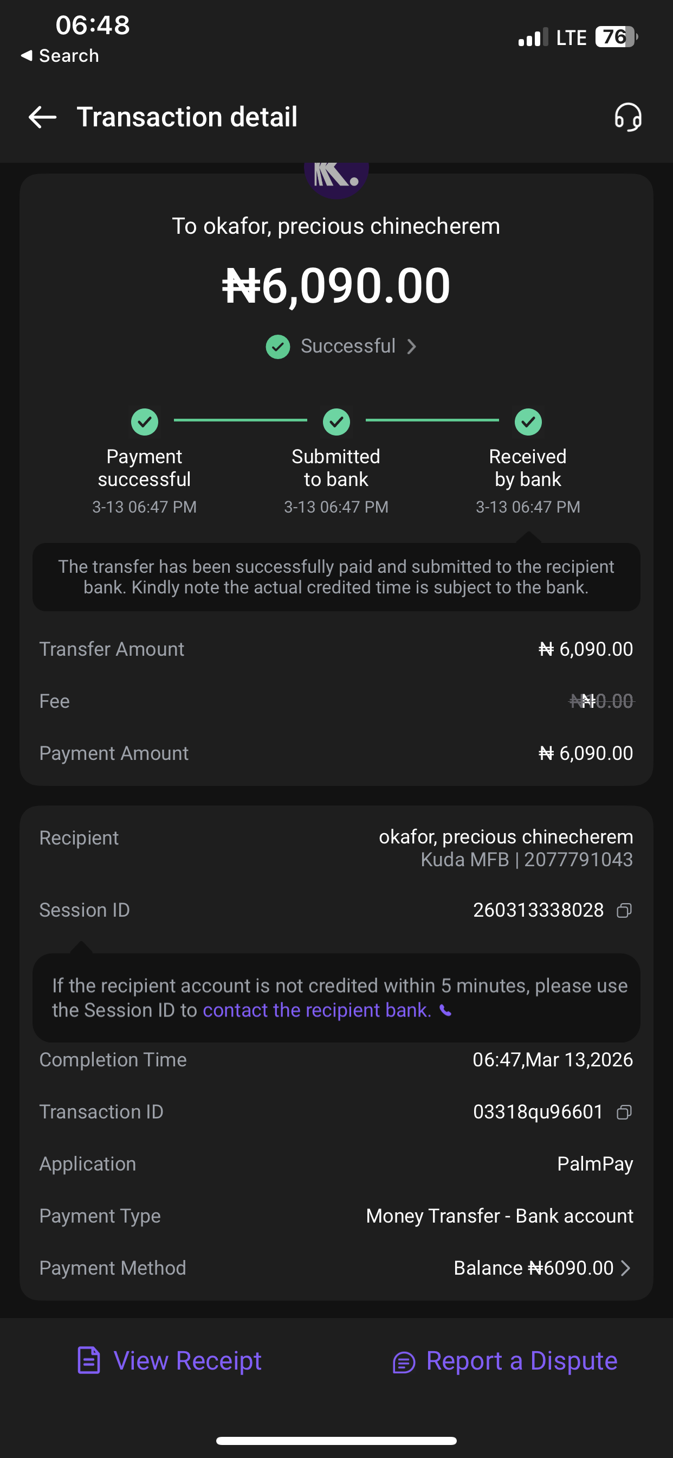Tap Report a Dispute button
Screen dimensions: 673x1458
521,1361
